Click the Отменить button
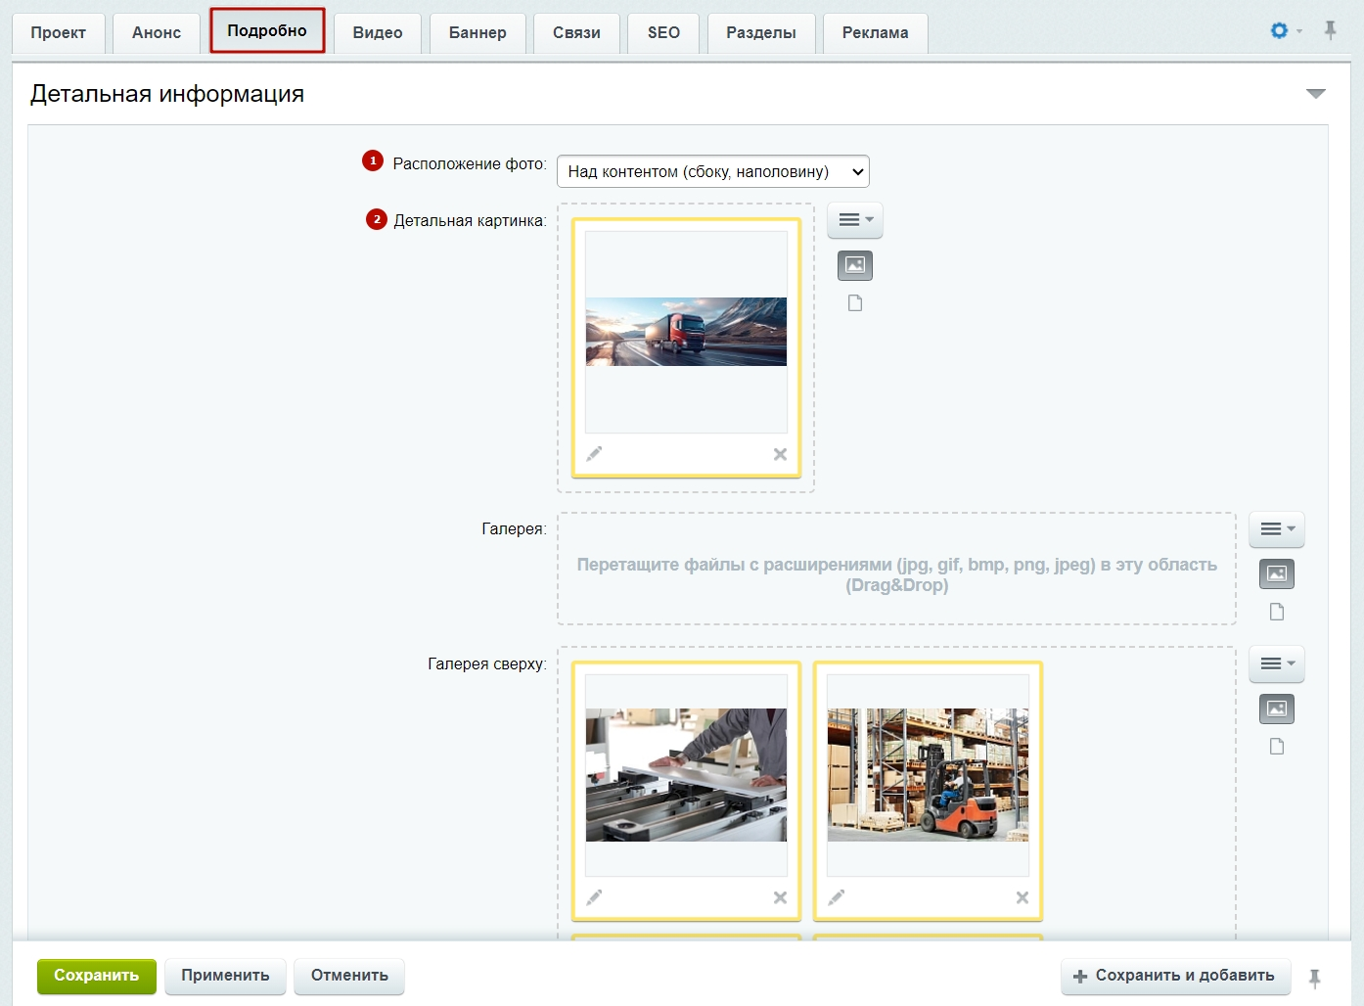1364x1006 pixels. click(349, 976)
